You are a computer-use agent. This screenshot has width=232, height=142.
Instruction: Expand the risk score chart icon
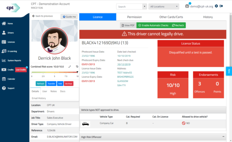[70, 67]
